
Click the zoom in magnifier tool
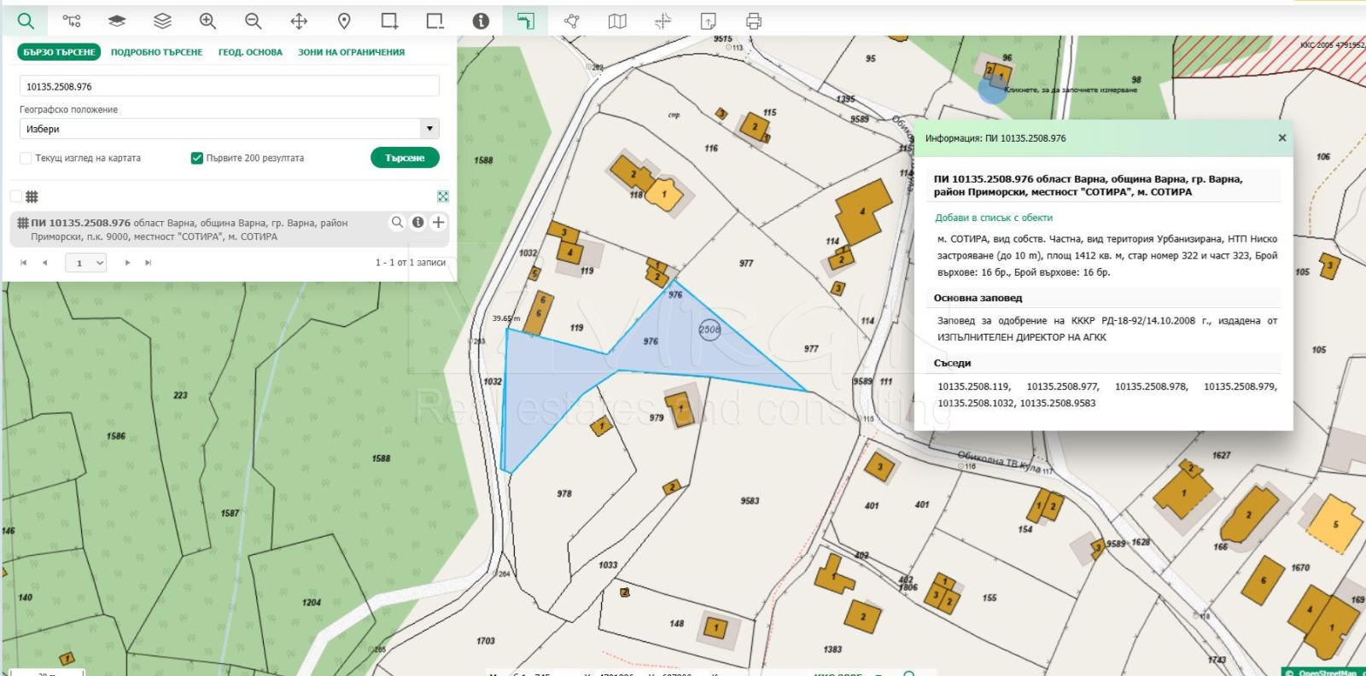point(207,21)
